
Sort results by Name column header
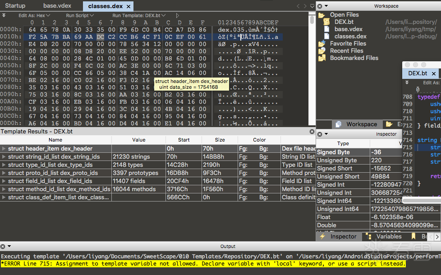pos(55,140)
